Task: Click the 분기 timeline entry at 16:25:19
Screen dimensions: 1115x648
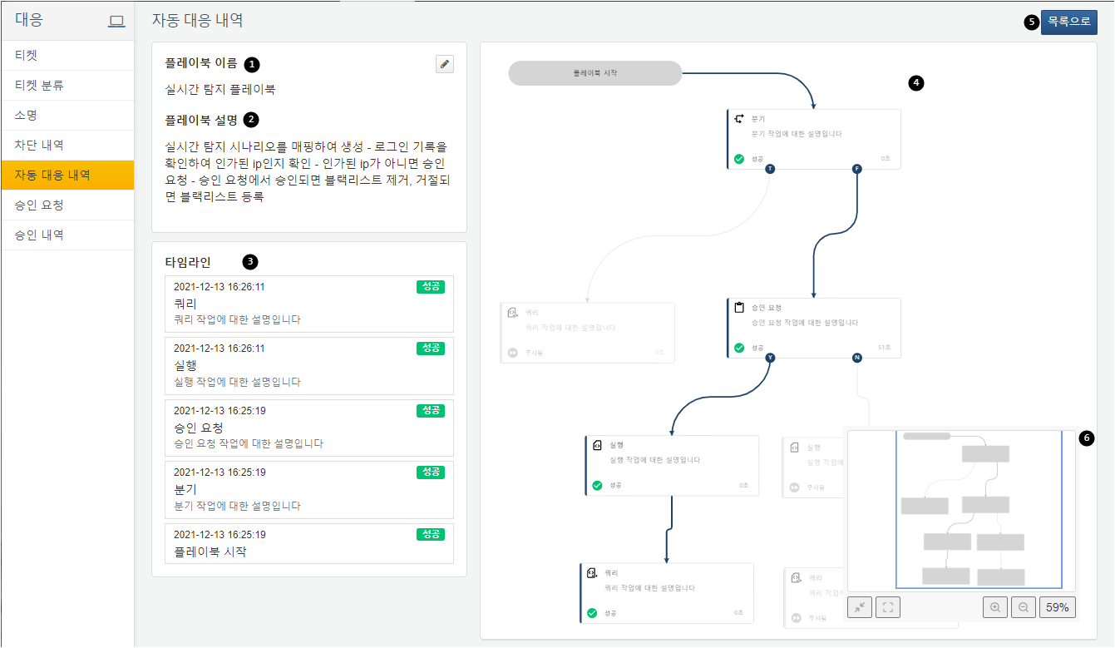Action: tap(309, 490)
